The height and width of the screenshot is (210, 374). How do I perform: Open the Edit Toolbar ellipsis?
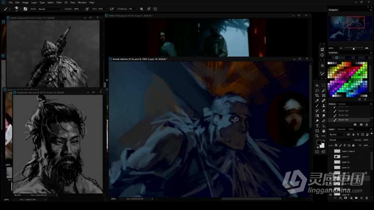323,136
